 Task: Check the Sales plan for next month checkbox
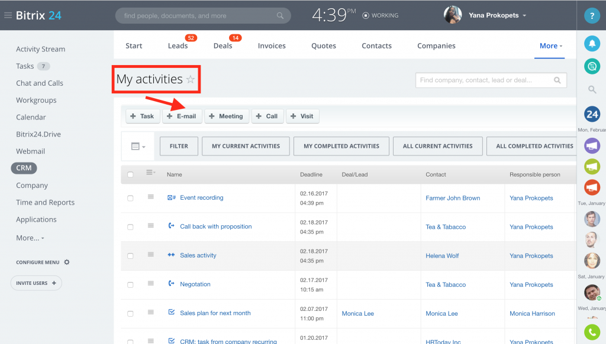point(130,314)
